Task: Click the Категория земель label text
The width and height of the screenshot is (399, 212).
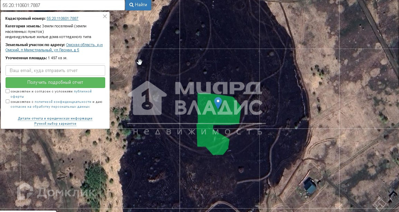Action: pyautogui.click(x=23, y=26)
